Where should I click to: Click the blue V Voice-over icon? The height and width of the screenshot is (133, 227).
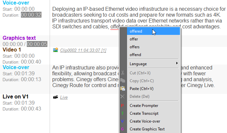[x=122, y=121]
